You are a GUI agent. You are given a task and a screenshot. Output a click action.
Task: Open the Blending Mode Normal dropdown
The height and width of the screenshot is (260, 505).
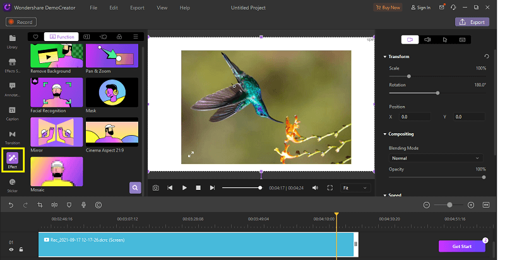(x=436, y=158)
